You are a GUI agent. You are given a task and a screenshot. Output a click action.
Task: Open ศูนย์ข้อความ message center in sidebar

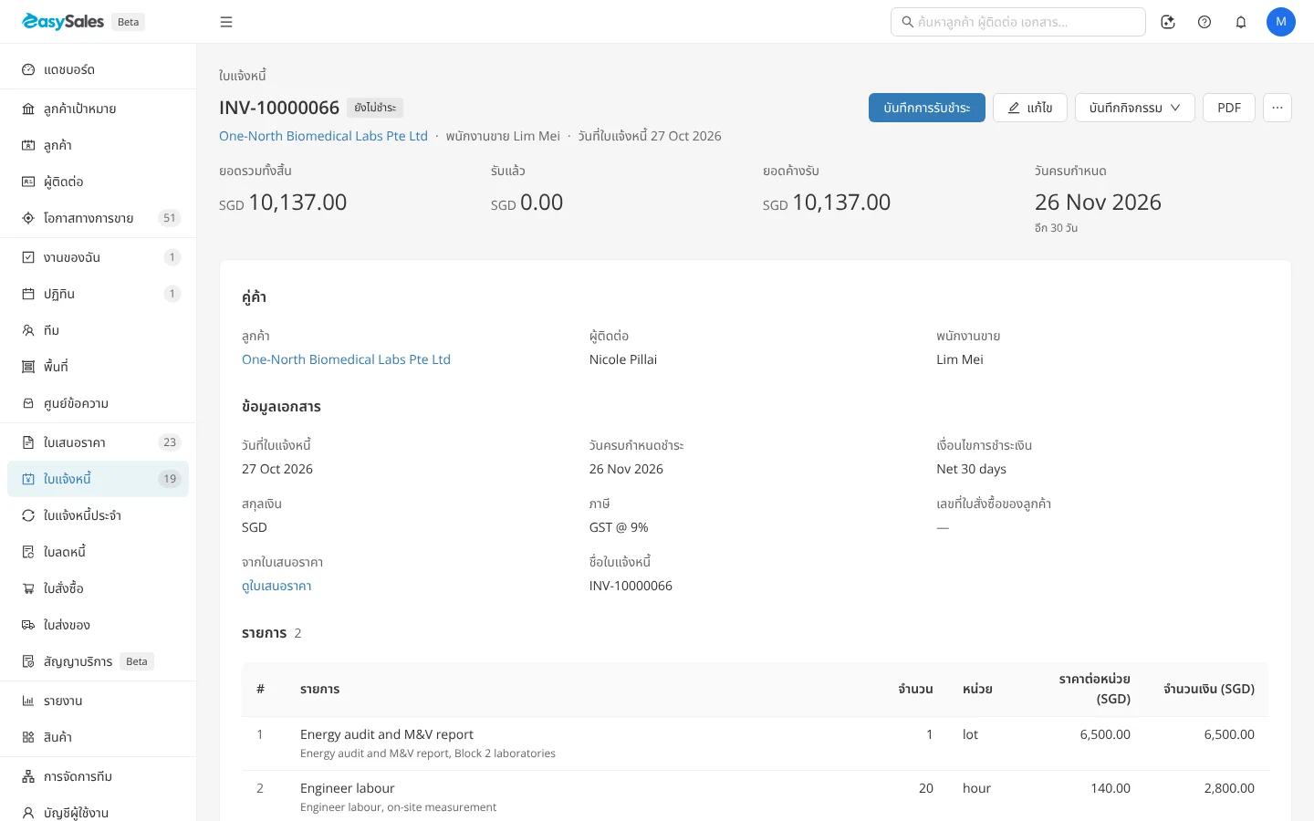[98, 403]
